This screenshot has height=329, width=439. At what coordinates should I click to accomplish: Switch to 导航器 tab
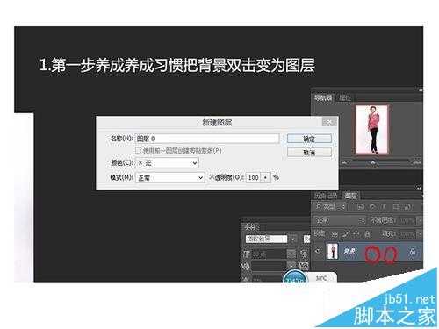[323, 97]
